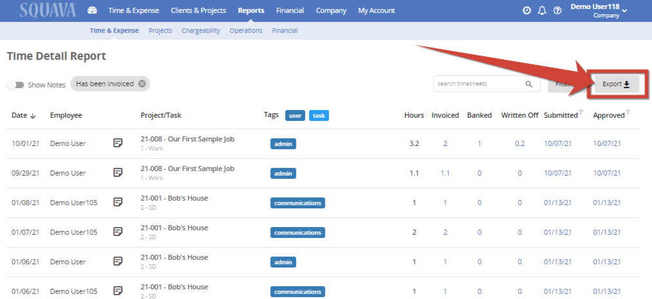
Task: Click the Squava logo
Action: 48,10
